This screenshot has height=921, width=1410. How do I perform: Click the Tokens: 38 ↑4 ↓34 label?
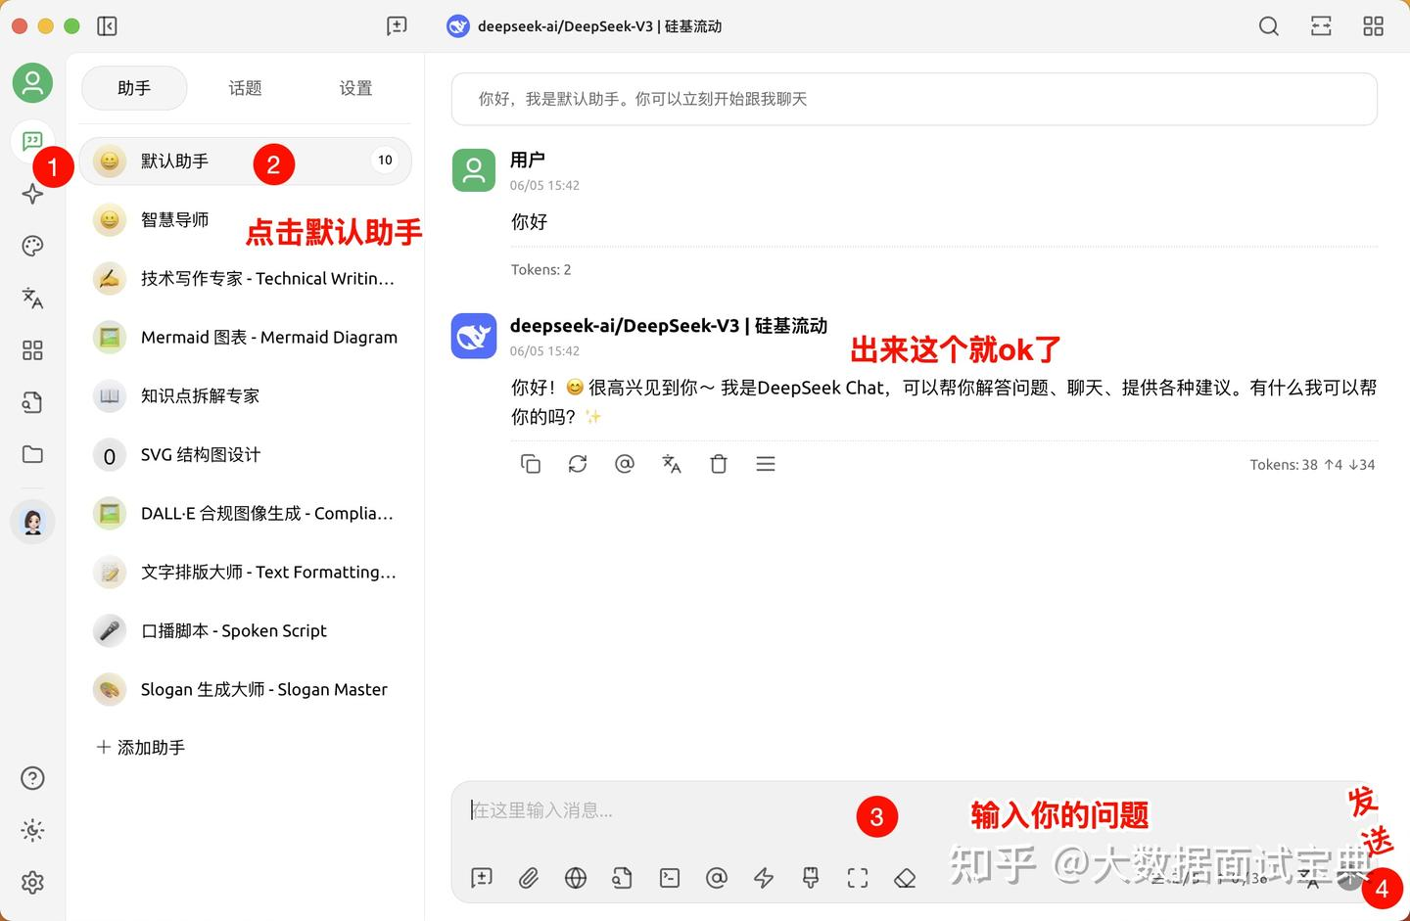pyautogui.click(x=1312, y=465)
